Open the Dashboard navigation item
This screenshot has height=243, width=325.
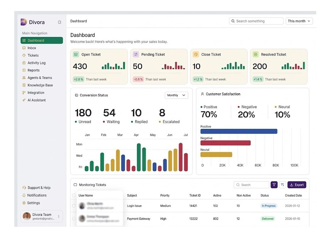click(42, 40)
